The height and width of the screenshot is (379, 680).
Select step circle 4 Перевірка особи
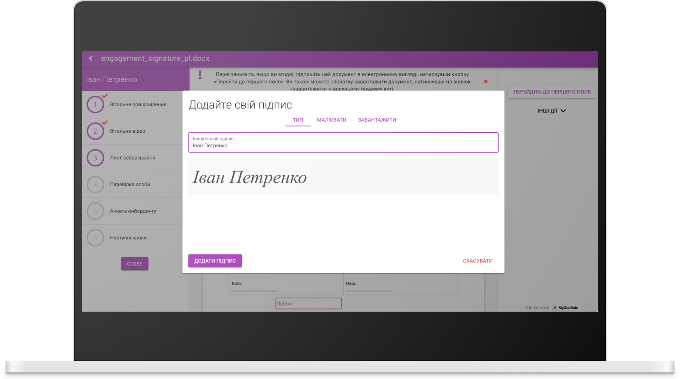[x=95, y=184]
